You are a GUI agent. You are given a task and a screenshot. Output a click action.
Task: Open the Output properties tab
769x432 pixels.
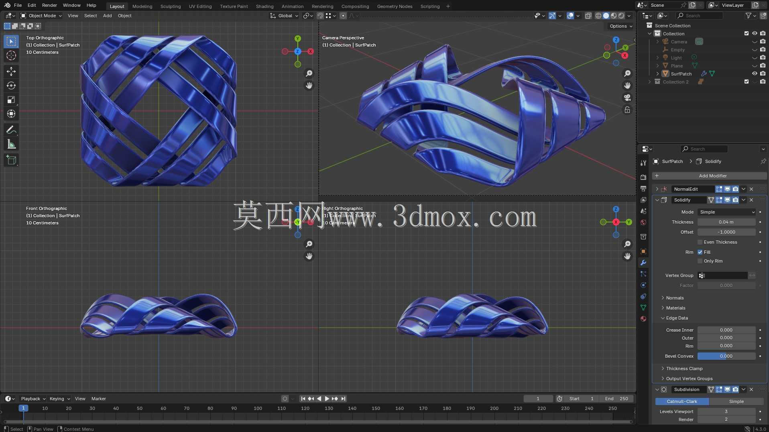[x=643, y=188]
